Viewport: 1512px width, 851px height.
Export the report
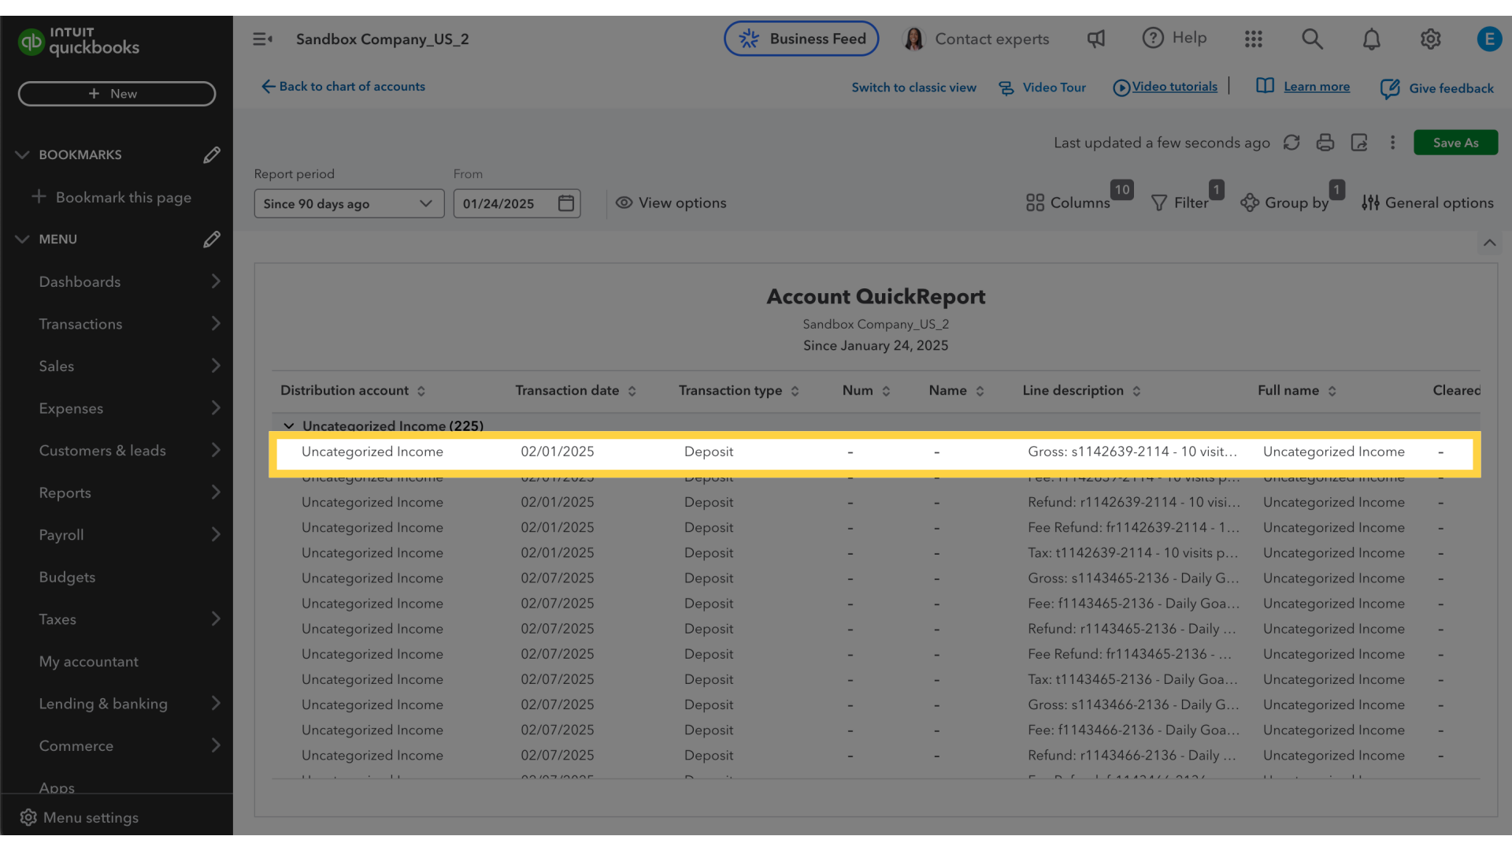[1359, 143]
